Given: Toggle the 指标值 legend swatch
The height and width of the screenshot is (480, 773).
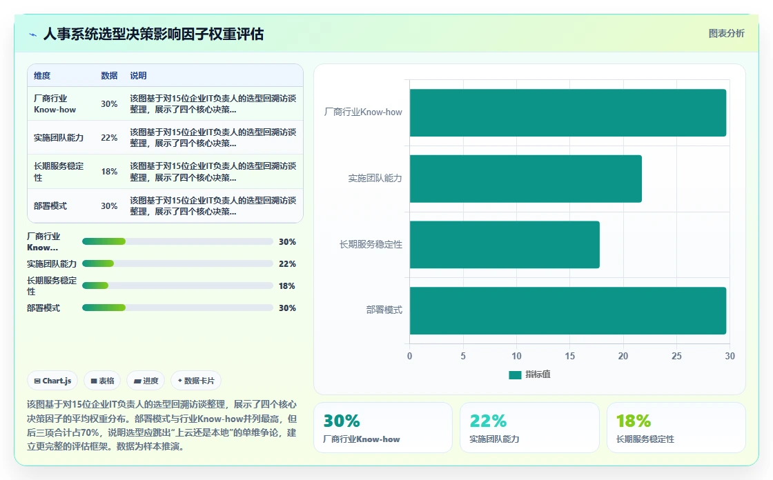Looking at the screenshot, I should [x=515, y=374].
